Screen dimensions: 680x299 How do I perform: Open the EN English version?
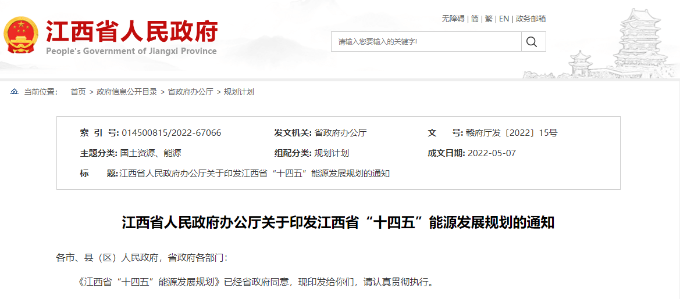(x=504, y=19)
